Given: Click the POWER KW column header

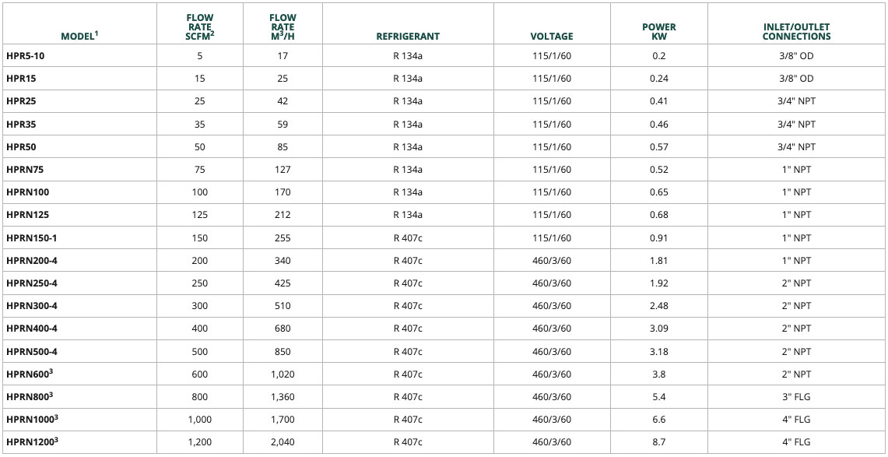Looking at the screenshot, I should point(658,31).
